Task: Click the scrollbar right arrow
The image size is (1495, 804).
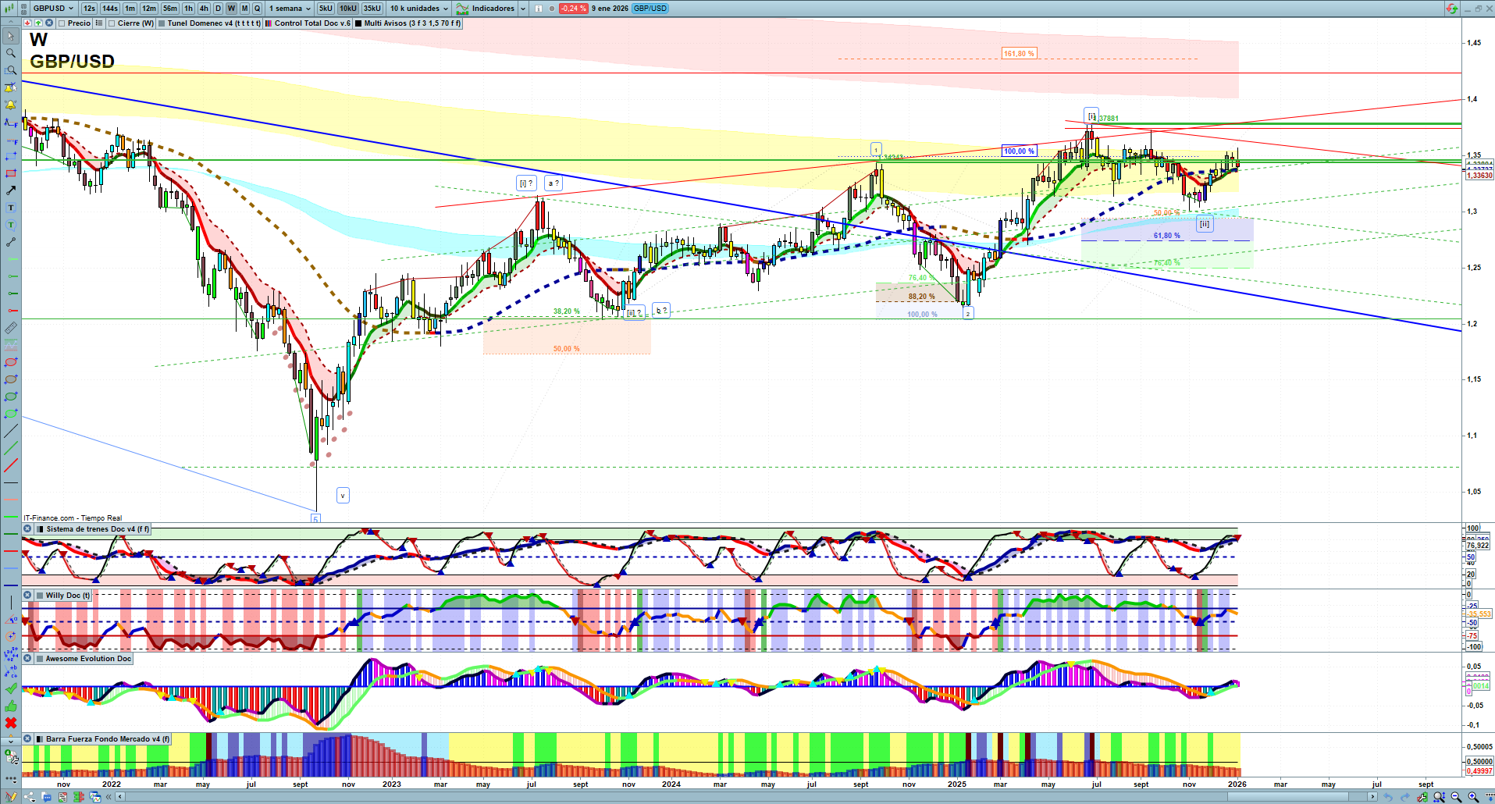Action: click(x=1372, y=797)
